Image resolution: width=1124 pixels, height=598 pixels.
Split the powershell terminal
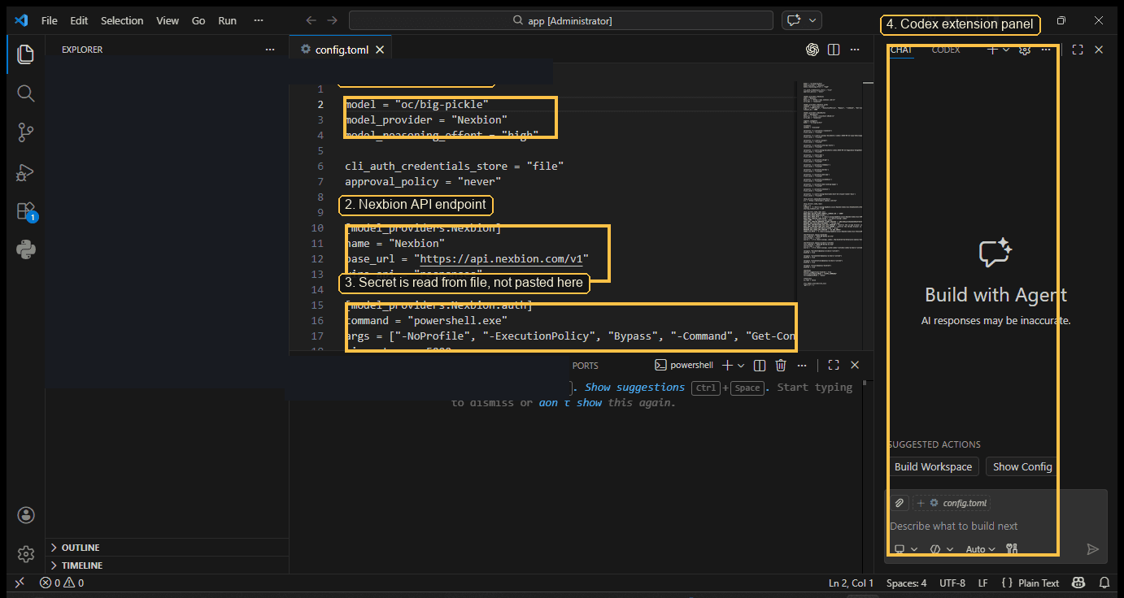[x=760, y=366]
